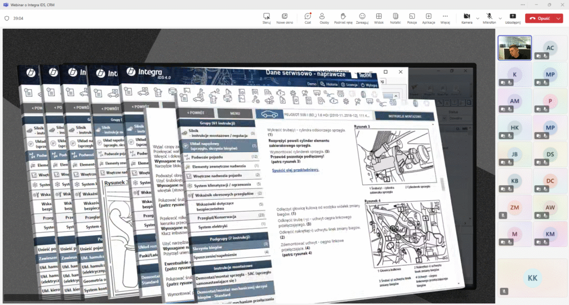Expand Kamera device options arrow
The image size is (569, 305).
click(x=477, y=18)
